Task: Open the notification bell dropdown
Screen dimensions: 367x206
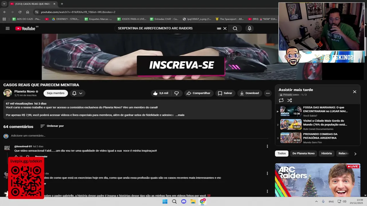Action: click(77, 93)
